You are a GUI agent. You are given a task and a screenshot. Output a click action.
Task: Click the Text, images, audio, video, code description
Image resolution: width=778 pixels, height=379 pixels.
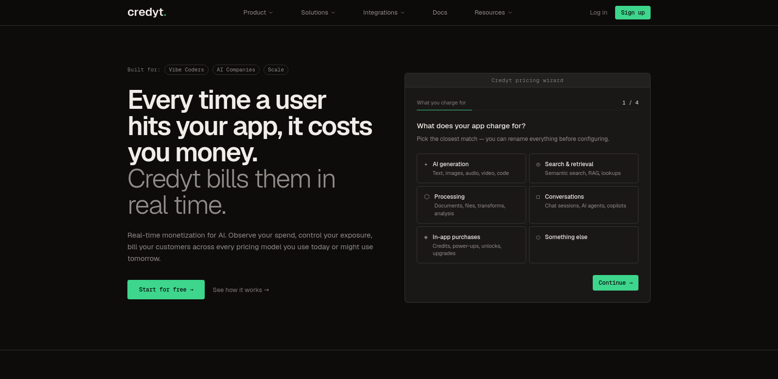470,173
